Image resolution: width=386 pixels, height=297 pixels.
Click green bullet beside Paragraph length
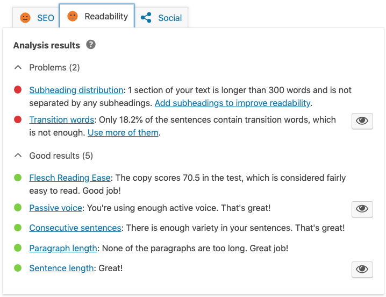click(x=18, y=247)
